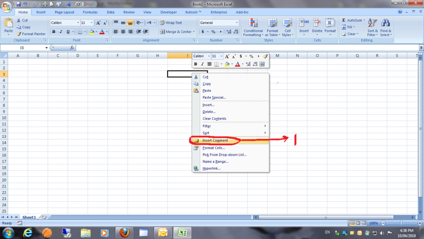This screenshot has height=239, width=424.
Task: Click the Format icon in Cells group
Action: click(x=330, y=23)
